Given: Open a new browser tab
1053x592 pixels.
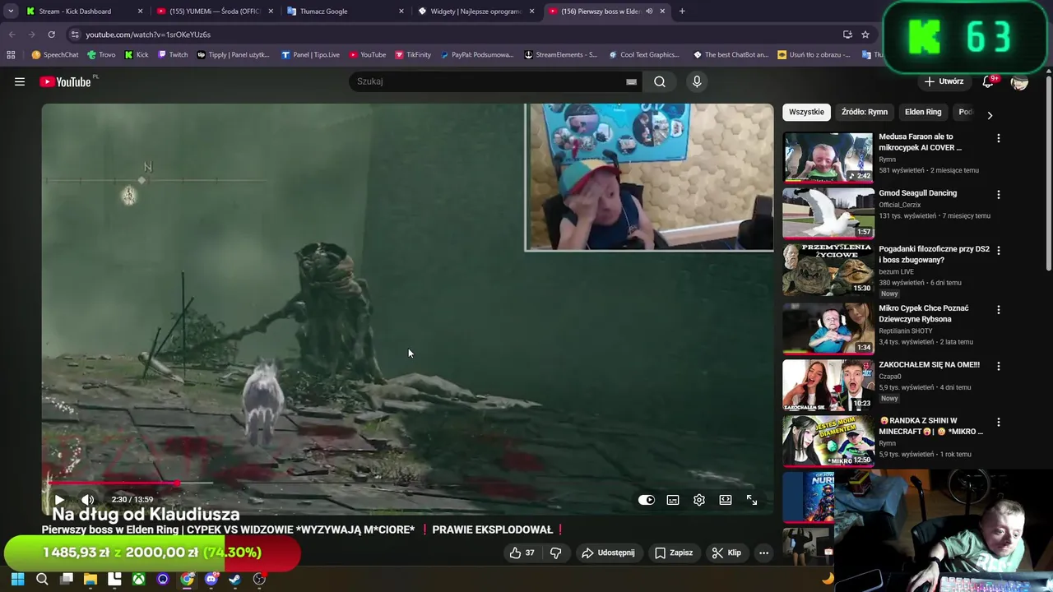Looking at the screenshot, I should 682,12.
